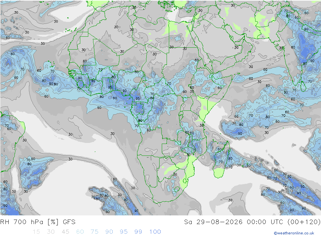The image size is (321, 236).
Task: Click the weatheronline.co.uk copyright link
Action: click(x=294, y=233)
